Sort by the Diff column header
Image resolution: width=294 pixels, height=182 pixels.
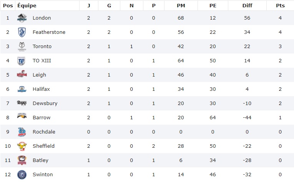(x=247, y=5)
